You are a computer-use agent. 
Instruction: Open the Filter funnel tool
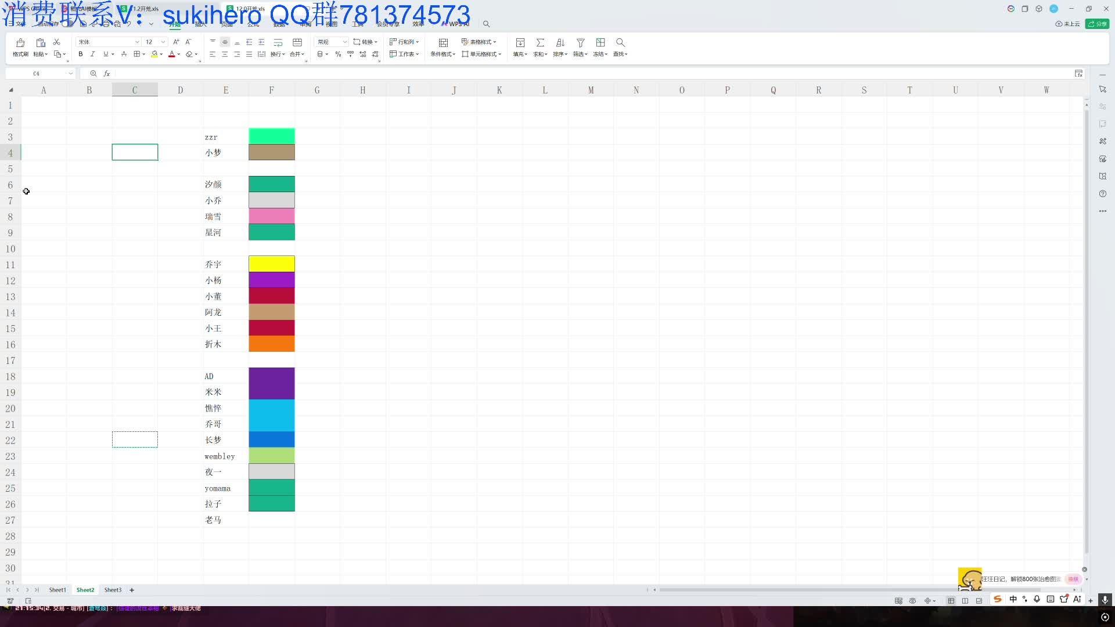pyautogui.click(x=580, y=43)
